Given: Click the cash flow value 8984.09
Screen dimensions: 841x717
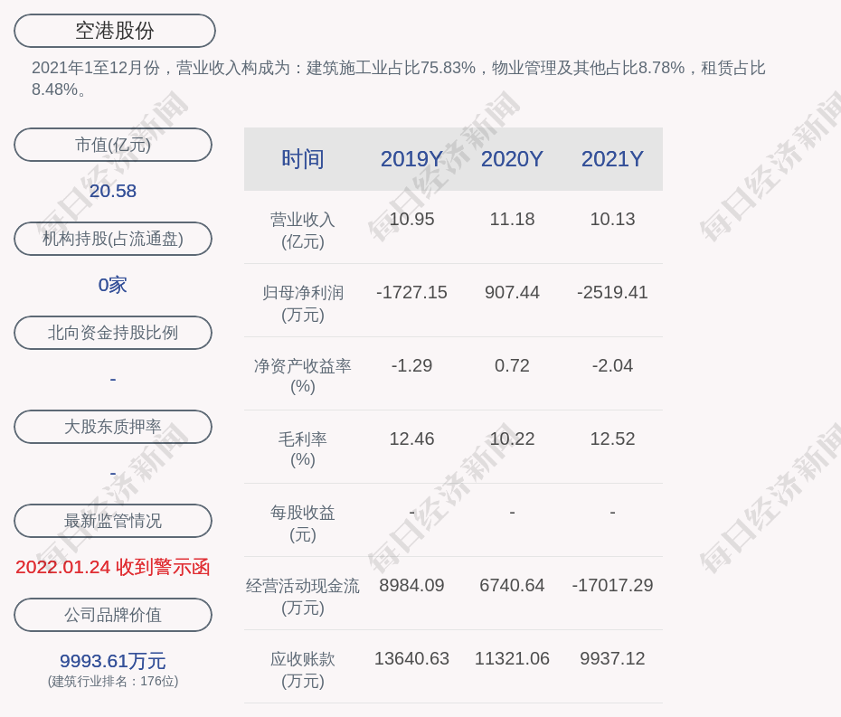Looking at the screenshot, I should [x=412, y=585].
